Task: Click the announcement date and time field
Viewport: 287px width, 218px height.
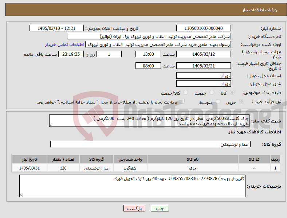Action: 56,28
